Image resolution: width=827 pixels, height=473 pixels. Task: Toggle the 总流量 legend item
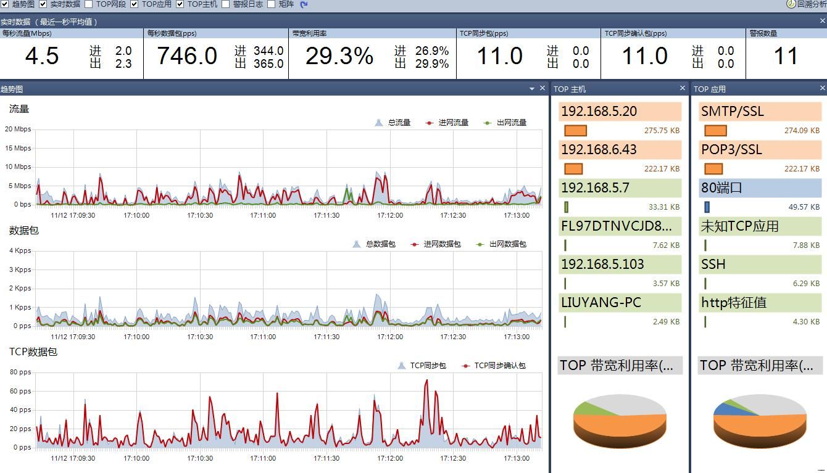click(393, 123)
